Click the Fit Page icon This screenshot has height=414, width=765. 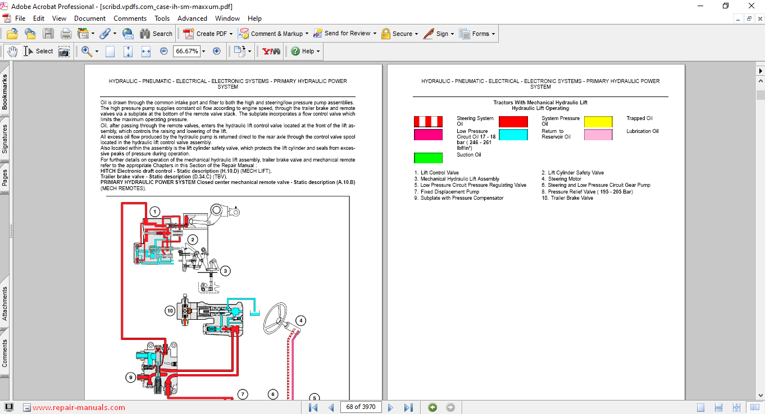point(128,51)
